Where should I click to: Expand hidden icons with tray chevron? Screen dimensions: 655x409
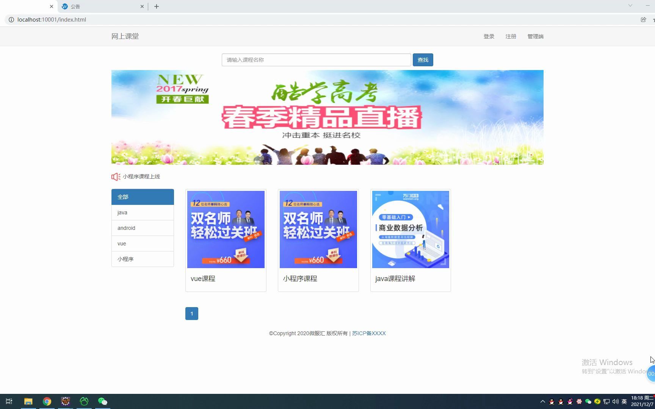point(543,401)
